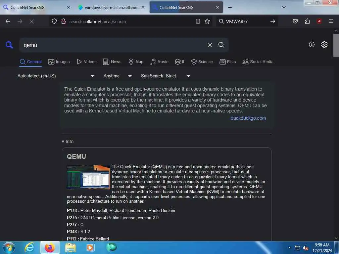339x254 pixels.
Task: Submit search with magnifier button
Action: click(x=221, y=45)
